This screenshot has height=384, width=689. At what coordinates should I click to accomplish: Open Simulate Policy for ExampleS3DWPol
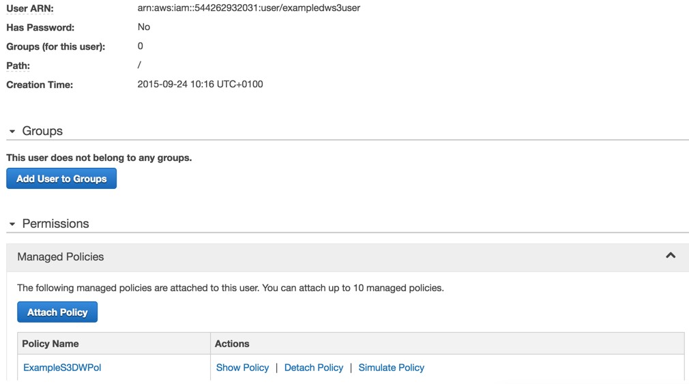click(391, 368)
